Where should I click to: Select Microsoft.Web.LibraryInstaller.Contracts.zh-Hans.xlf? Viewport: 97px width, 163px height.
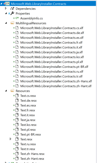56,81
